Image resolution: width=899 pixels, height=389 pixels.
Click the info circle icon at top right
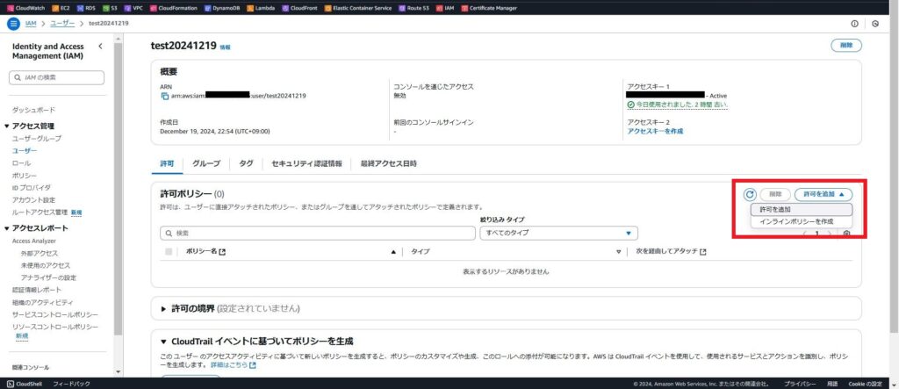click(855, 24)
